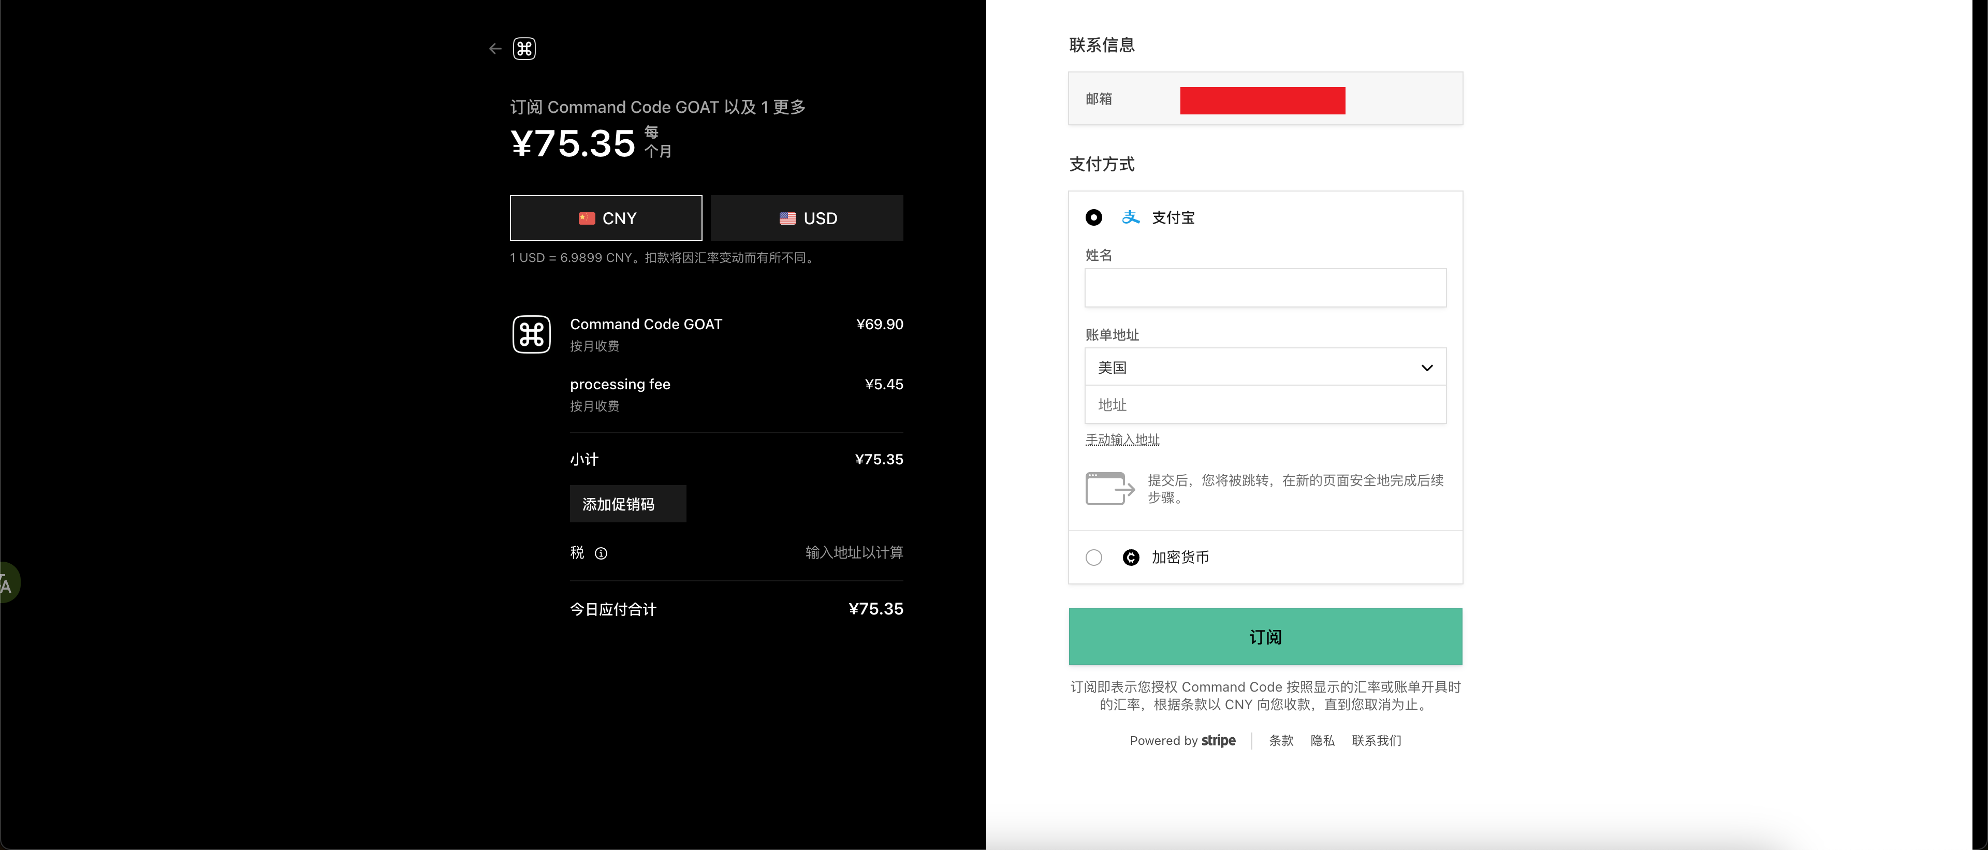Click the exchange rate note text
Viewport: 1988px width, 850px height.
point(663,258)
